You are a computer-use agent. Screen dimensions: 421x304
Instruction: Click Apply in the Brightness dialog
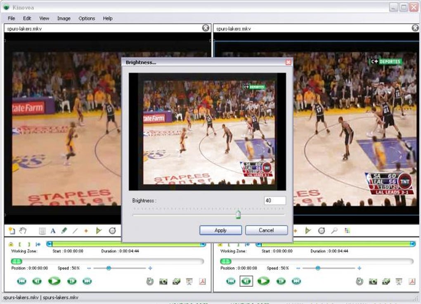pyautogui.click(x=220, y=230)
